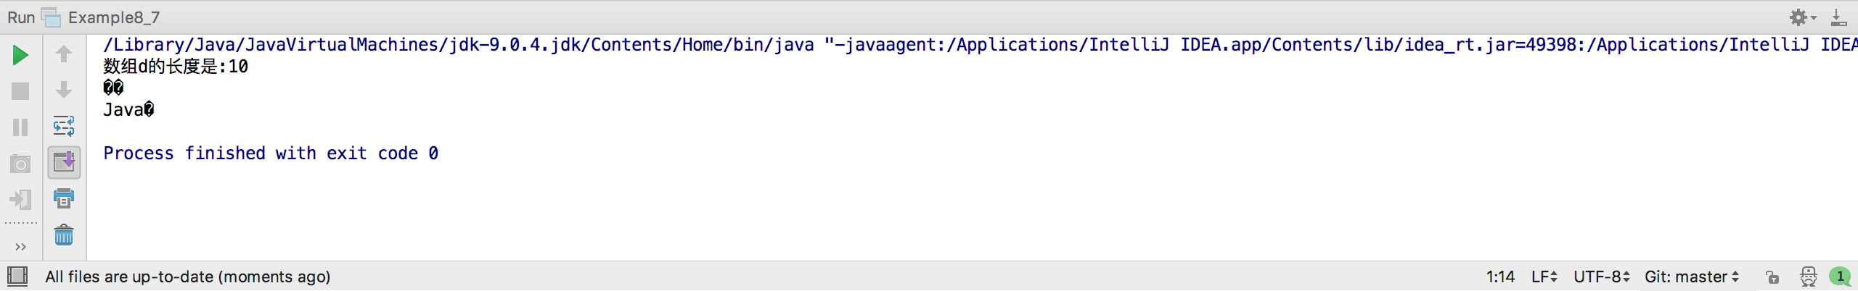Toggle soft-wrap in console
Viewport: 1858px width, 291px height.
64,126
